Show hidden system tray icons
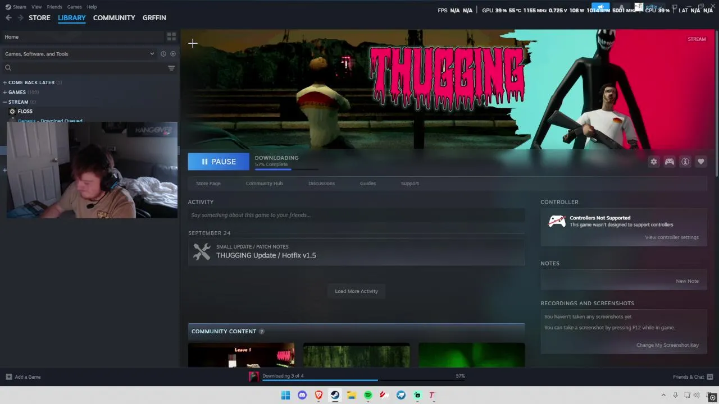Viewport: 719px width, 404px height. click(x=663, y=395)
